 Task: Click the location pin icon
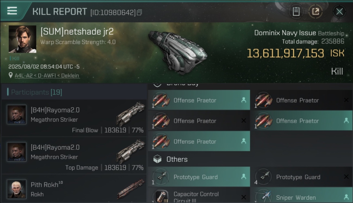coord(11,76)
